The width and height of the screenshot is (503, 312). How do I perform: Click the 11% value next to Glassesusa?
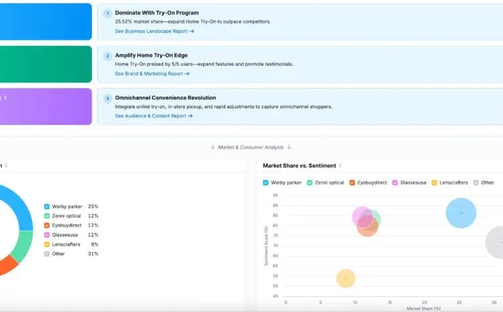tap(93, 235)
